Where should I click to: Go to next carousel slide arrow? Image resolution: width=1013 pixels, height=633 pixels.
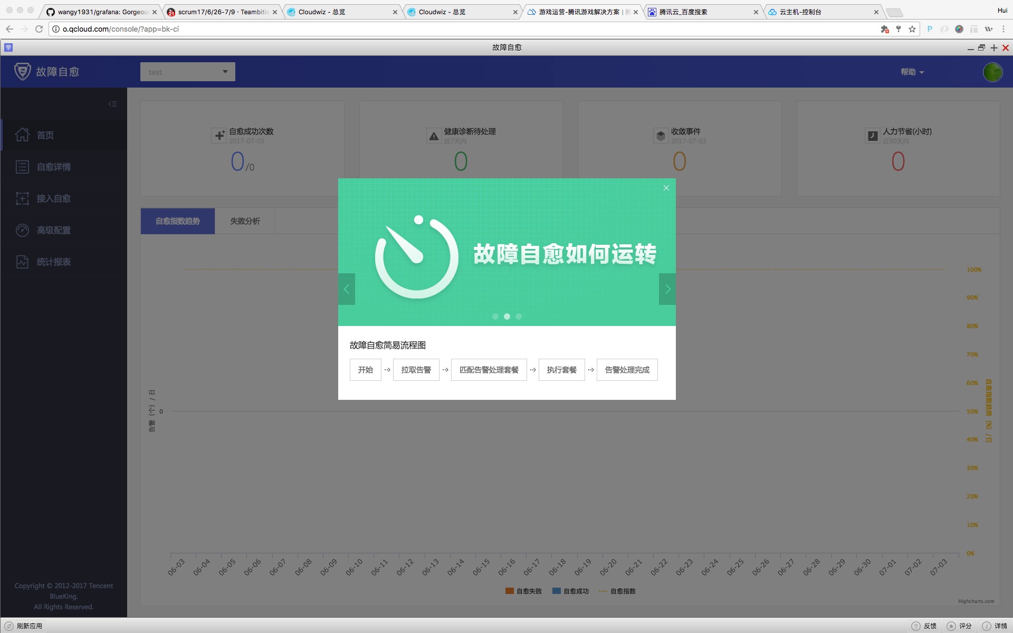tap(667, 289)
